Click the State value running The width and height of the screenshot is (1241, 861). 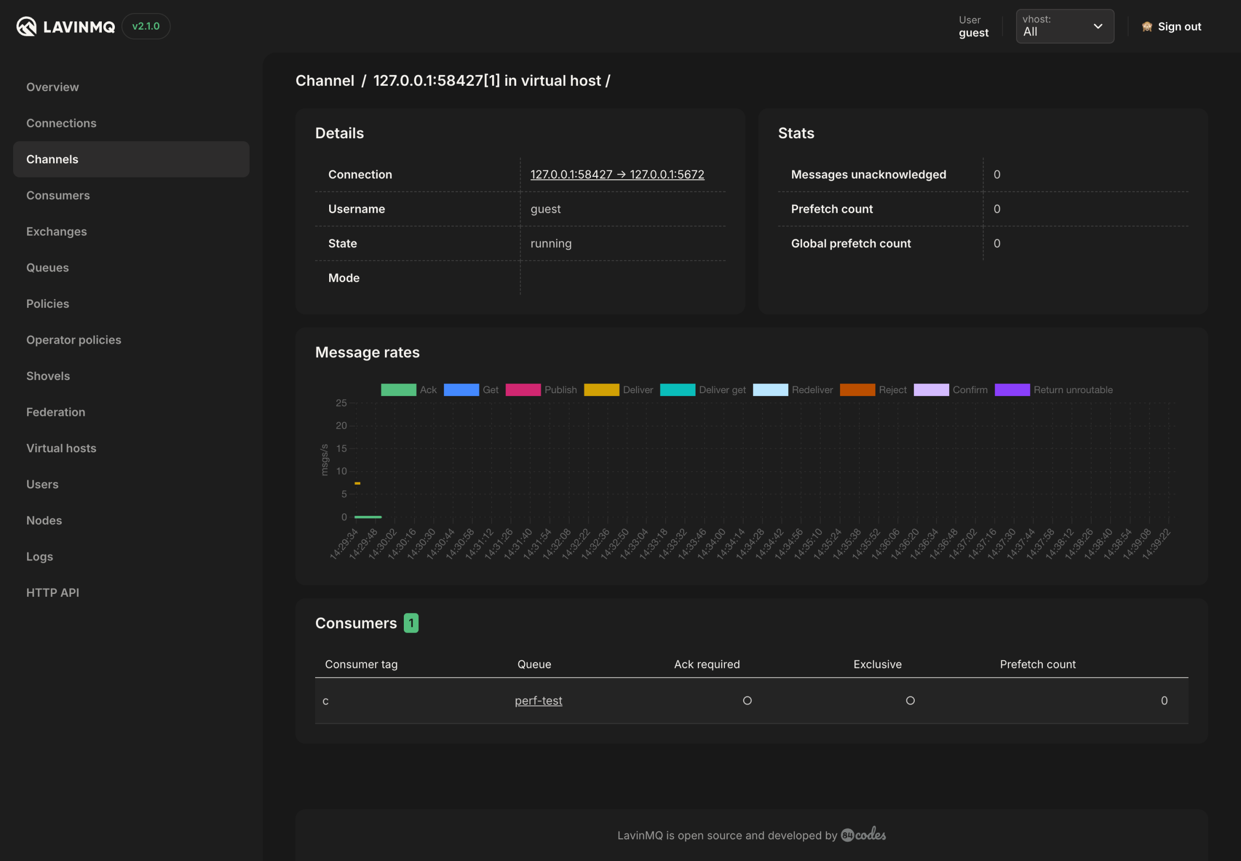coord(551,243)
